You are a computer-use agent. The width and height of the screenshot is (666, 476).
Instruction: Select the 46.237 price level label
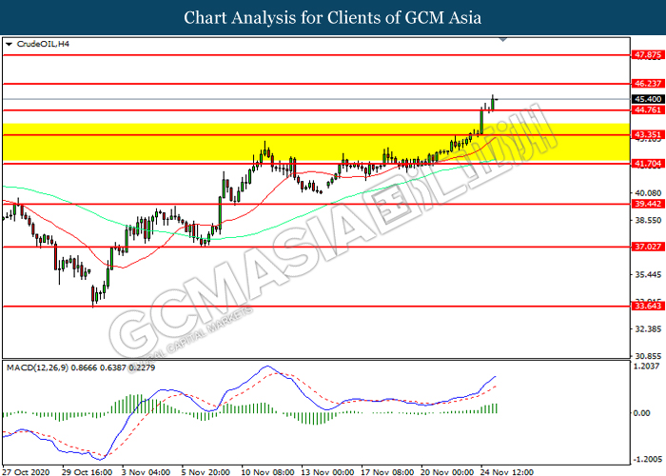647,84
